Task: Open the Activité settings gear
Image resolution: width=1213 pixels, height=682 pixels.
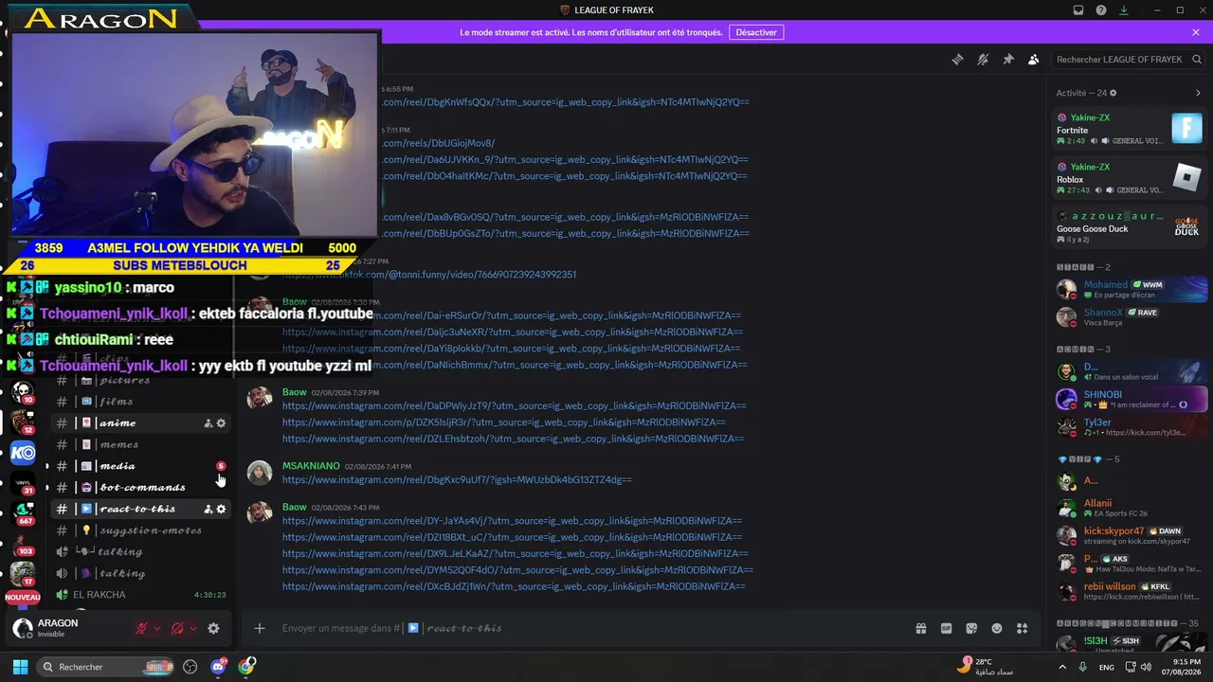Action: 1113,93
